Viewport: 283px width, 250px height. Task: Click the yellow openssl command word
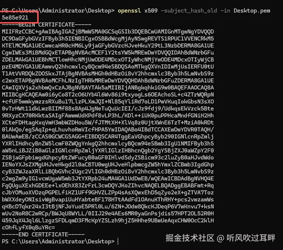(x=129, y=11)
